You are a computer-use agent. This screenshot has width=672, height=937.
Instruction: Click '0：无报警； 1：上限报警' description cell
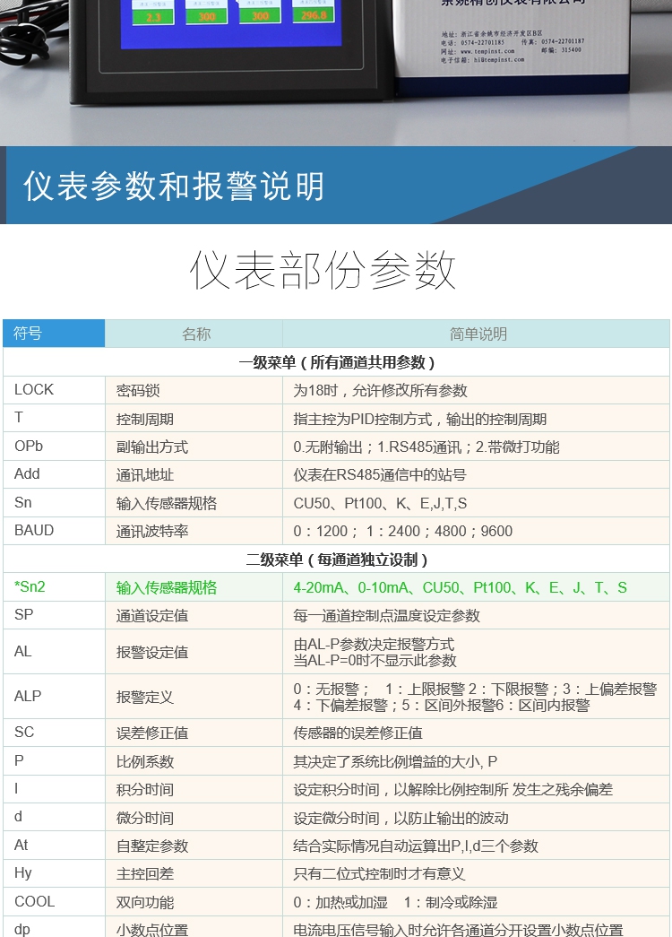click(476, 697)
